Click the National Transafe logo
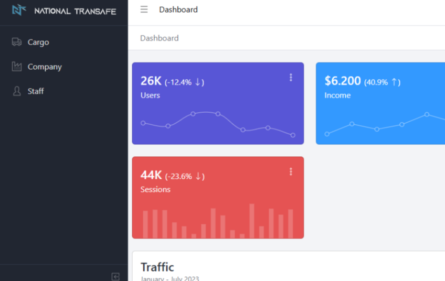The width and height of the screenshot is (445, 281). click(19, 10)
